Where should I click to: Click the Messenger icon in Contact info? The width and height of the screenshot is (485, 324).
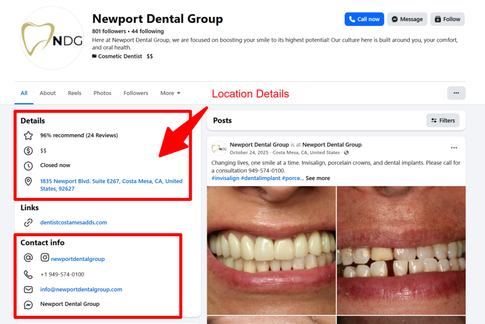(x=28, y=305)
